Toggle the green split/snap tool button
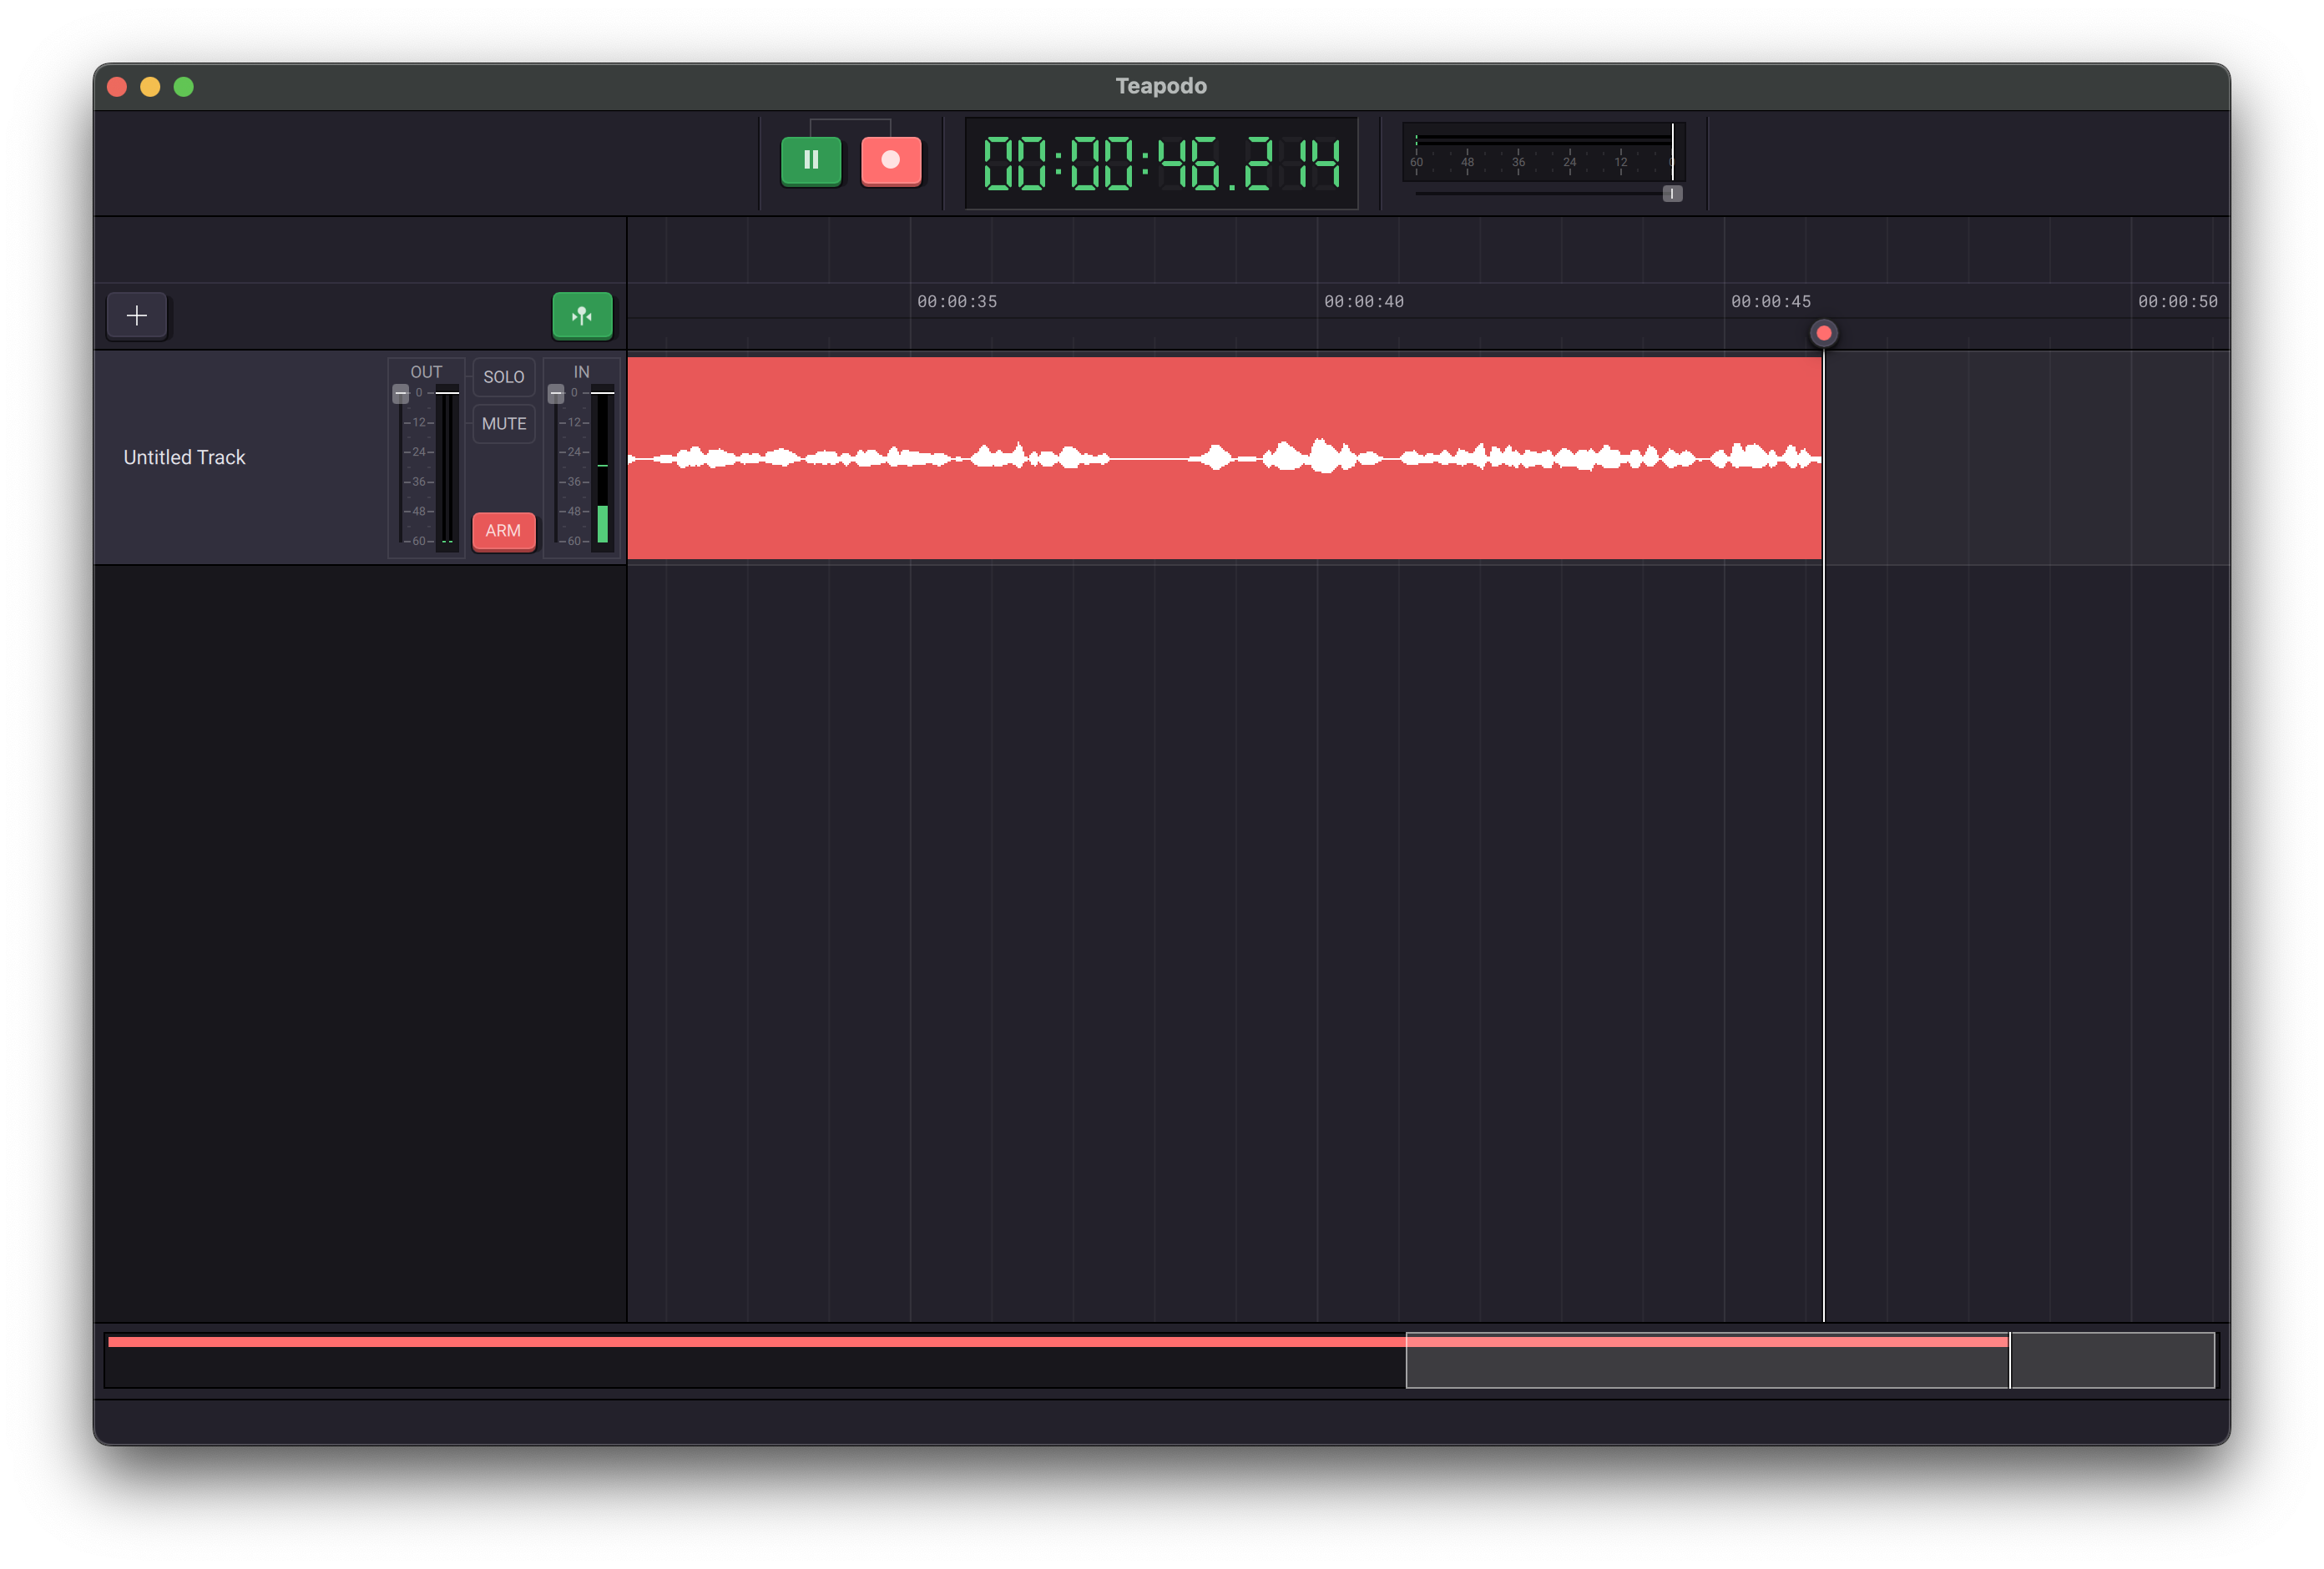2324x1569 pixels. click(582, 316)
